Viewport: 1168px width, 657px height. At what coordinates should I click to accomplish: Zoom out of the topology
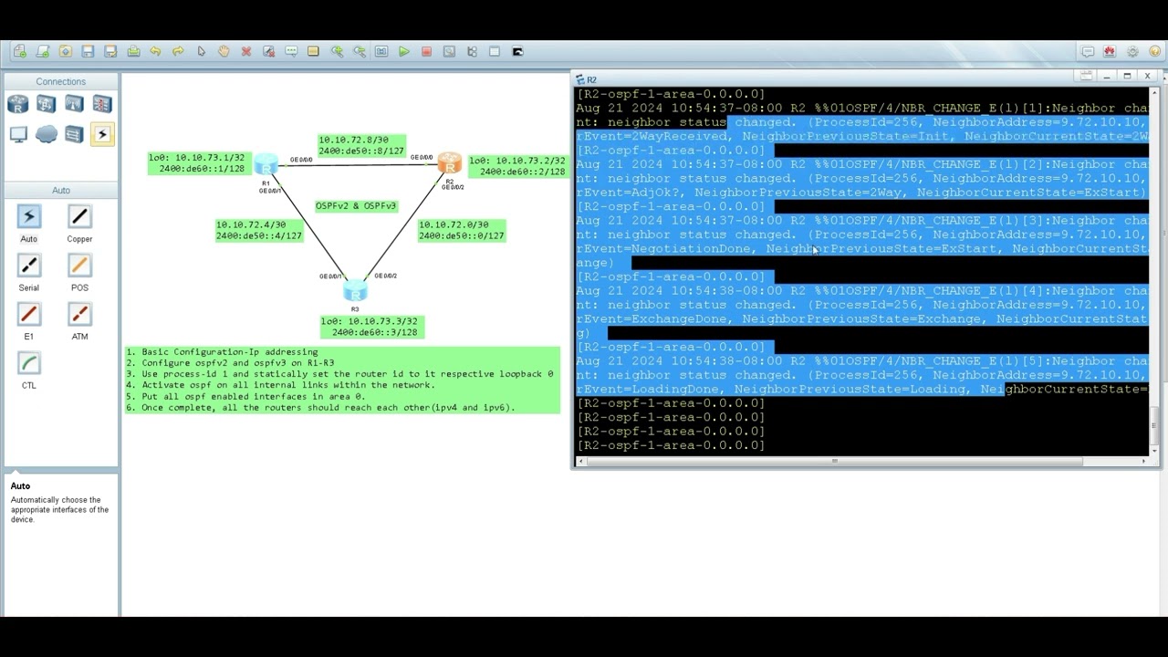(x=360, y=52)
